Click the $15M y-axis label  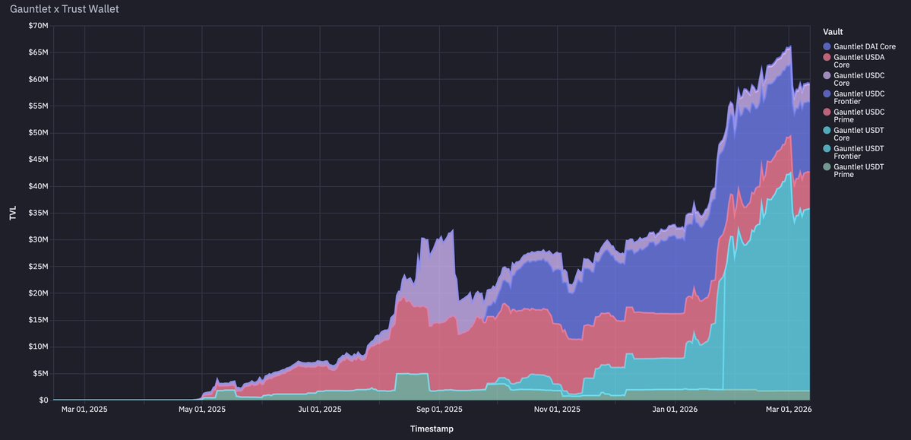(x=38, y=320)
